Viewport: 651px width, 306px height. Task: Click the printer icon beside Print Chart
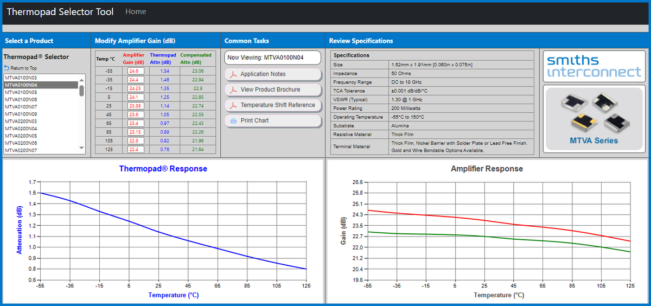(233, 120)
